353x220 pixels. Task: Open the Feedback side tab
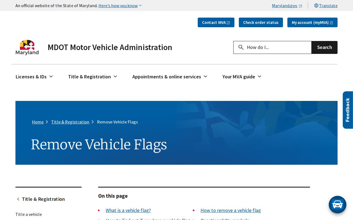[348, 110]
